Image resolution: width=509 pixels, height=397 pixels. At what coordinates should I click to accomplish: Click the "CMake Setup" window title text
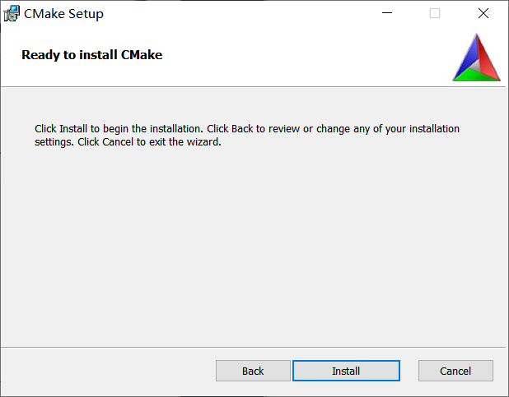click(x=63, y=14)
